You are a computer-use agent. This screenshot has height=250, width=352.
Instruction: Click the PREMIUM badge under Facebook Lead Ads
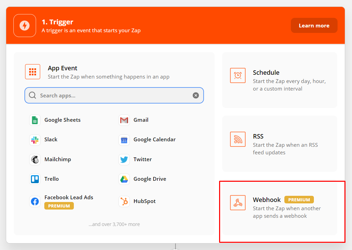[59, 206]
